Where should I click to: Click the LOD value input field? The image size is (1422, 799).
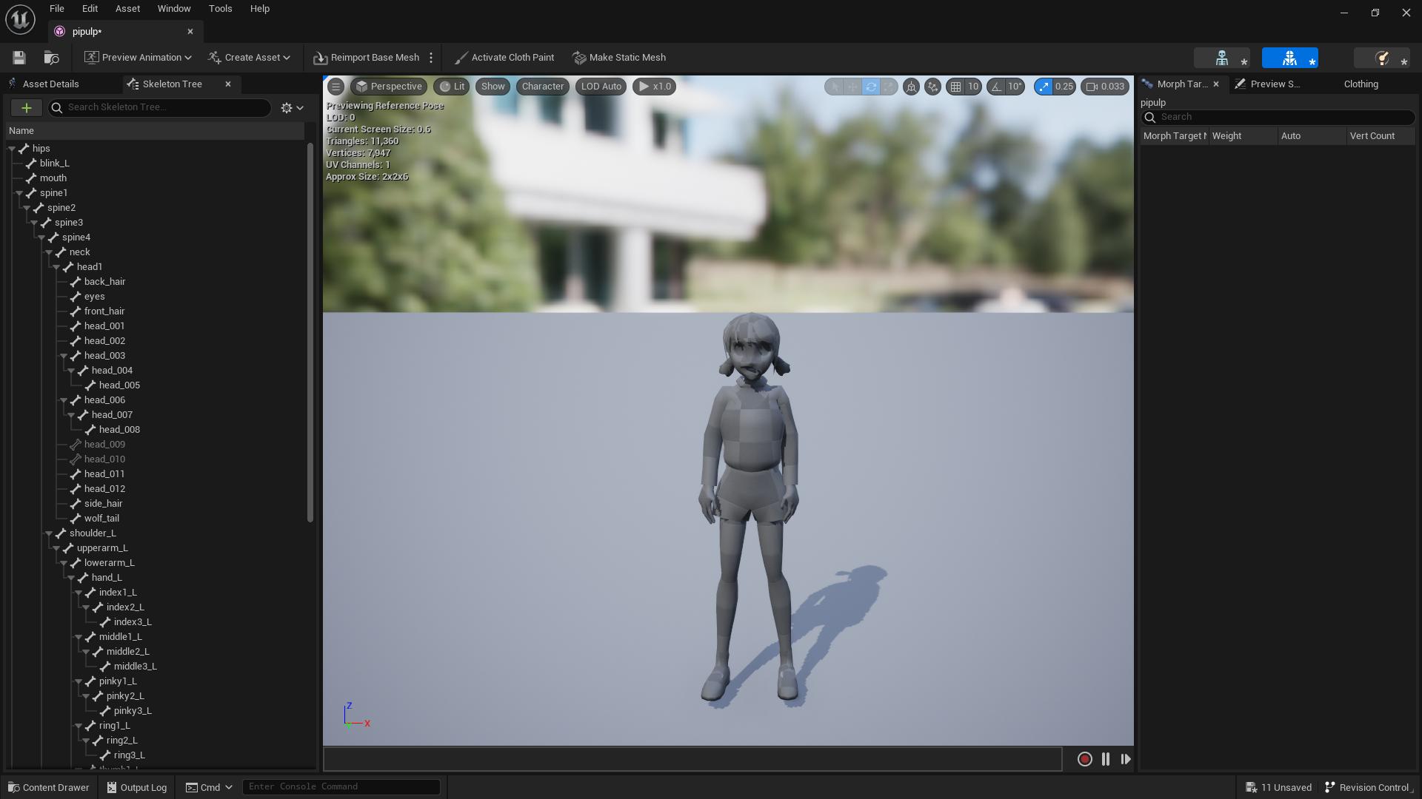601,86
